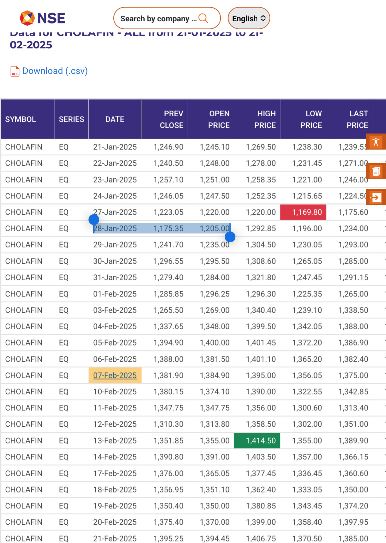
Task: Click prev close value 1,175.35
Action: [168, 229]
